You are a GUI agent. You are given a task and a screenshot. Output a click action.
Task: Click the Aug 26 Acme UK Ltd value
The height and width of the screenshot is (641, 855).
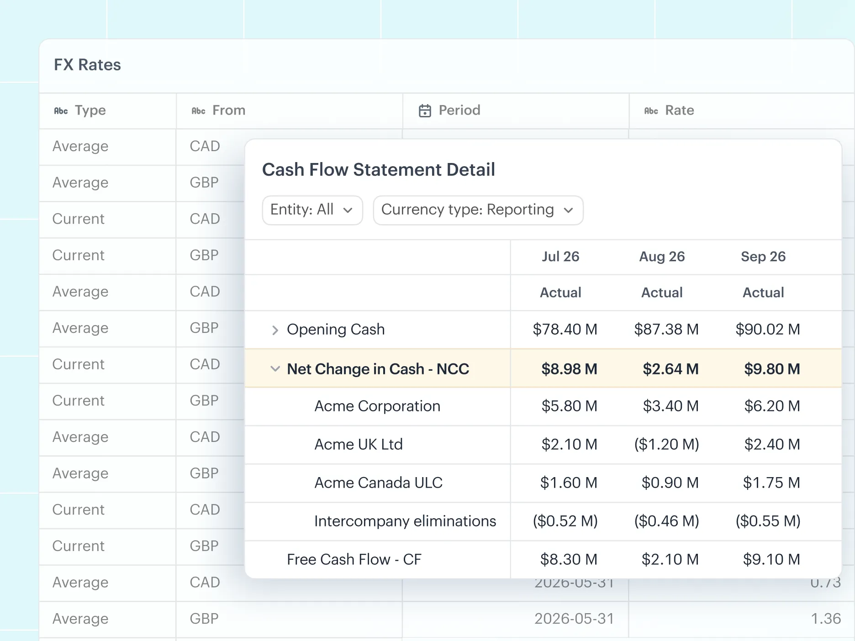[x=666, y=444]
